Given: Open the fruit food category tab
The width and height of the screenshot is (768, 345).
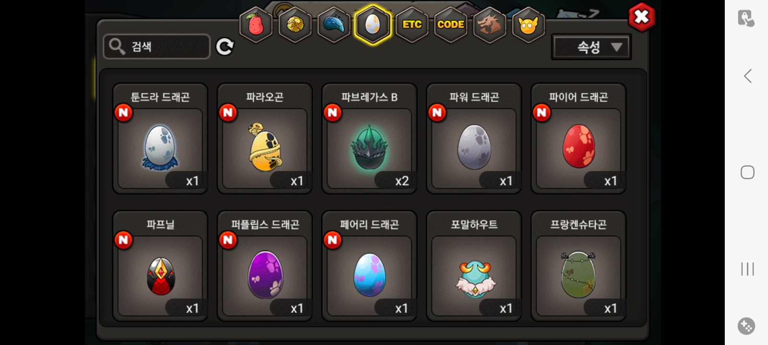Looking at the screenshot, I should coord(255,24).
